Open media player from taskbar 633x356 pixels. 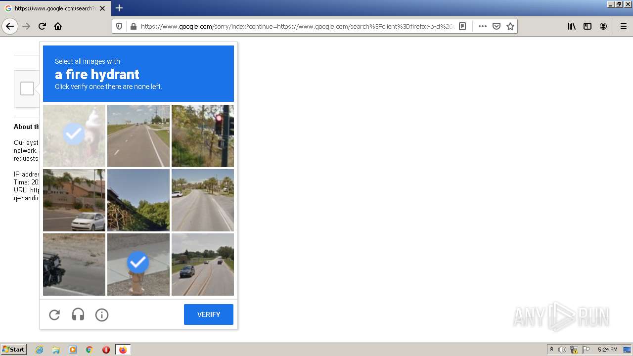[x=73, y=350]
